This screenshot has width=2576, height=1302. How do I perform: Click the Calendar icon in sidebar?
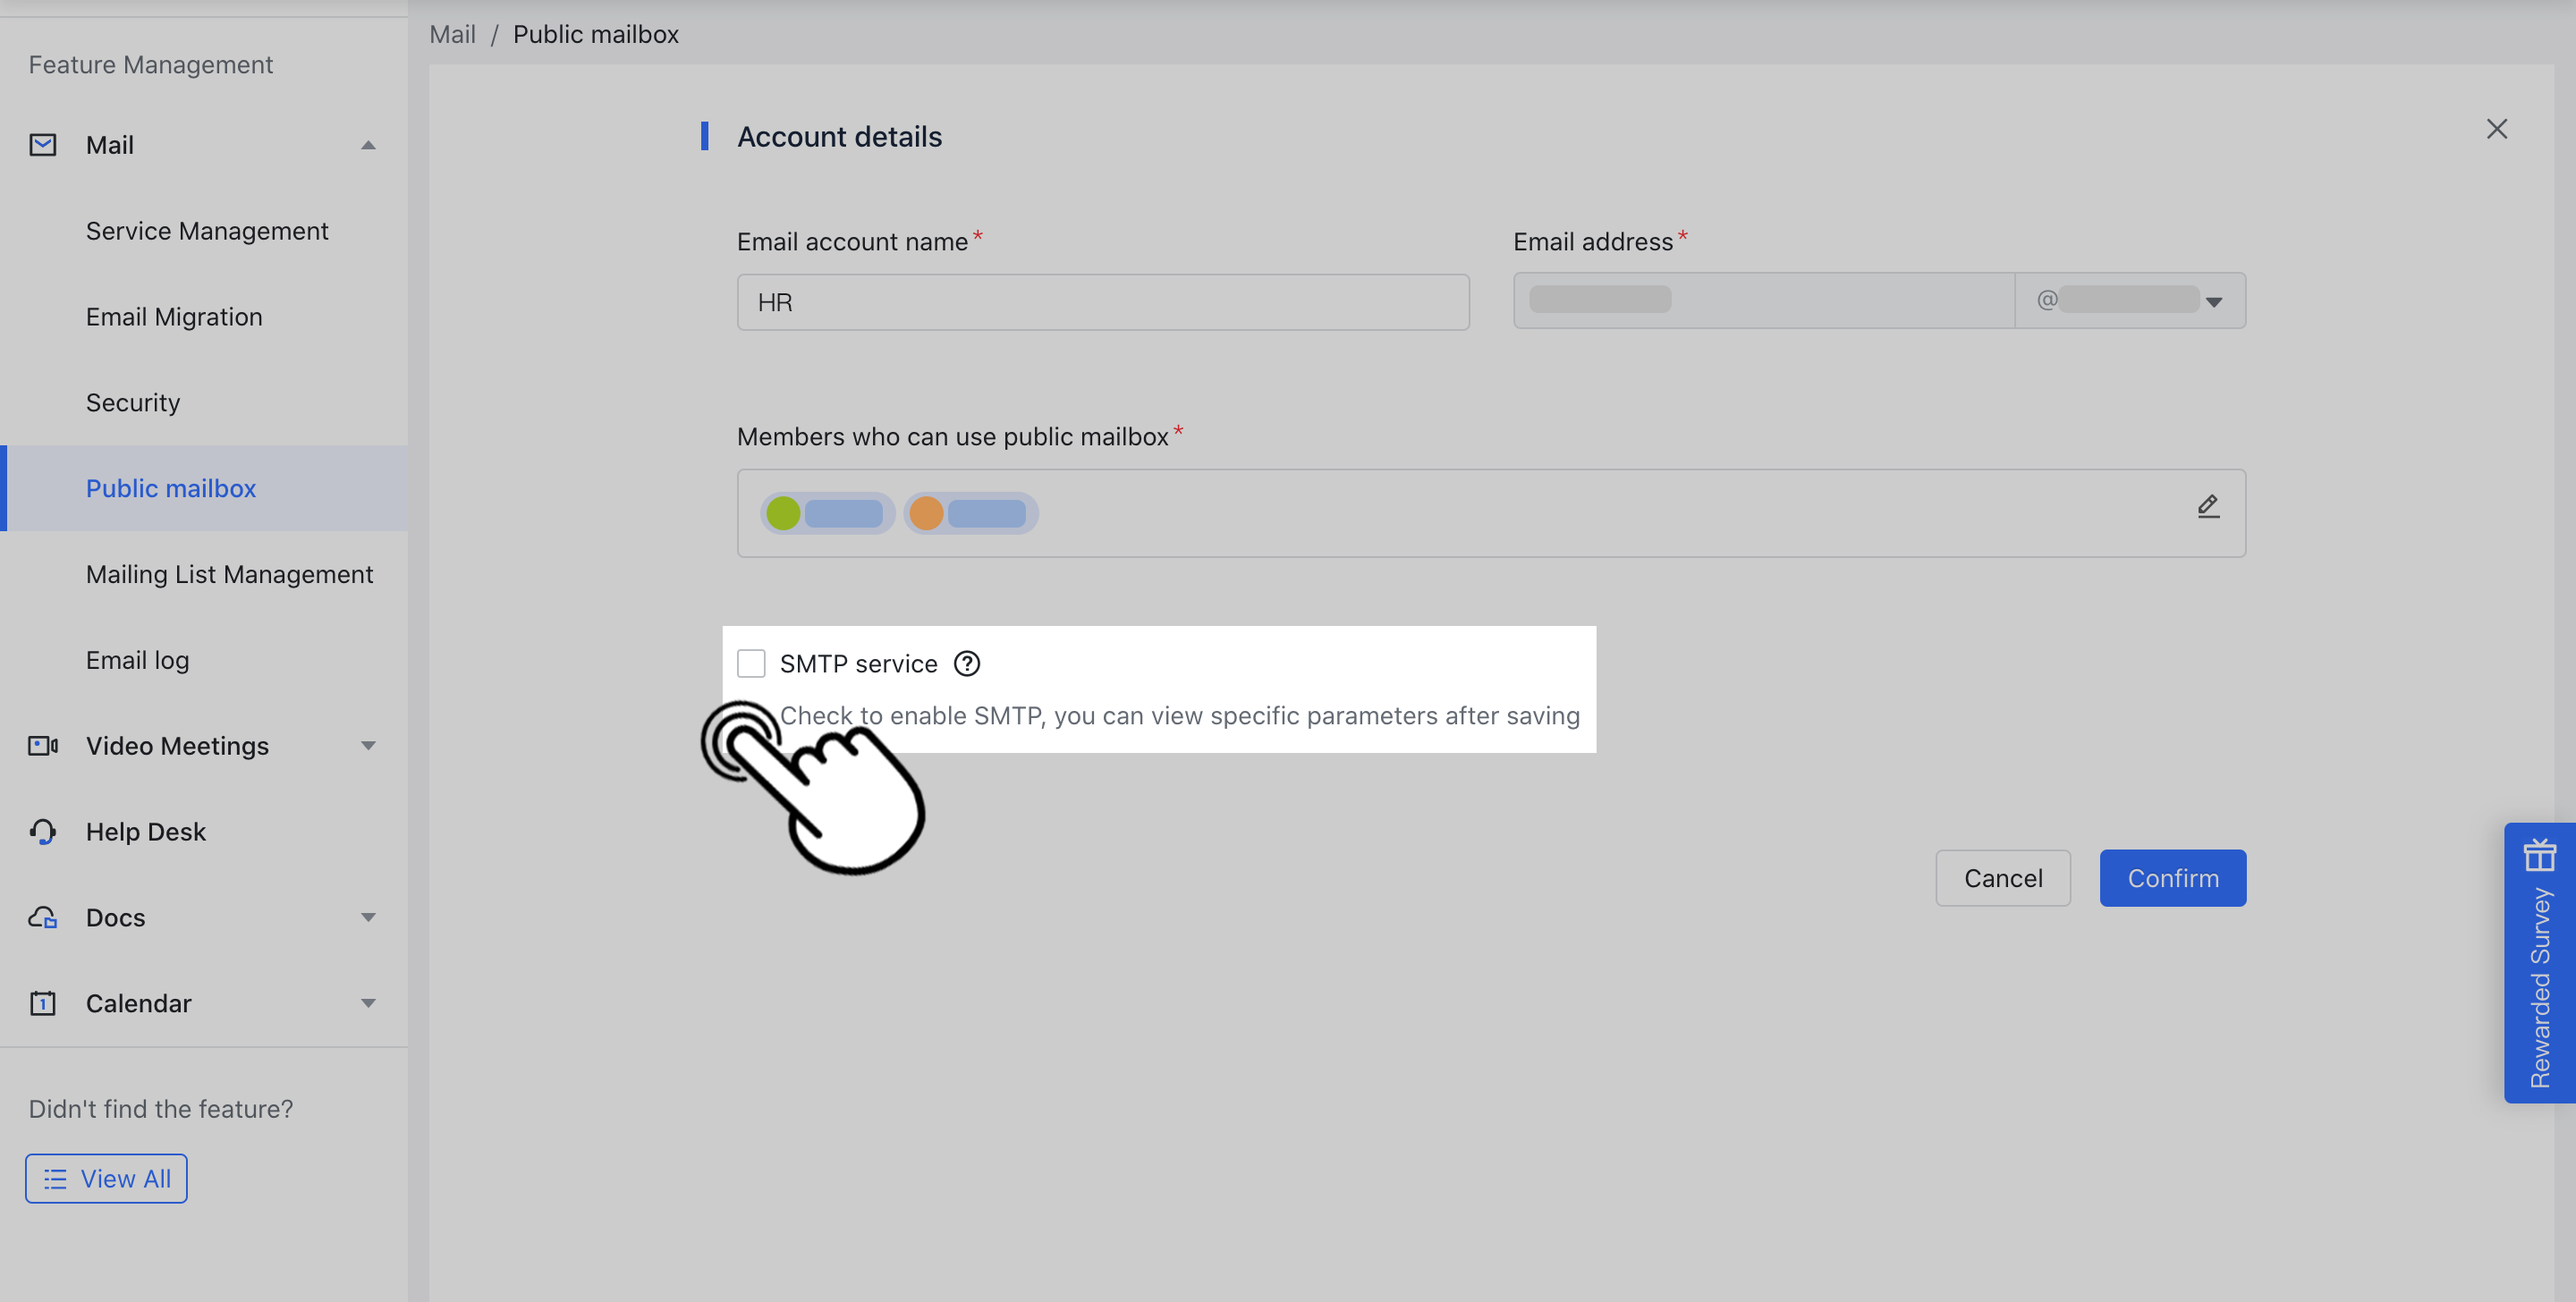point(42,1003)
